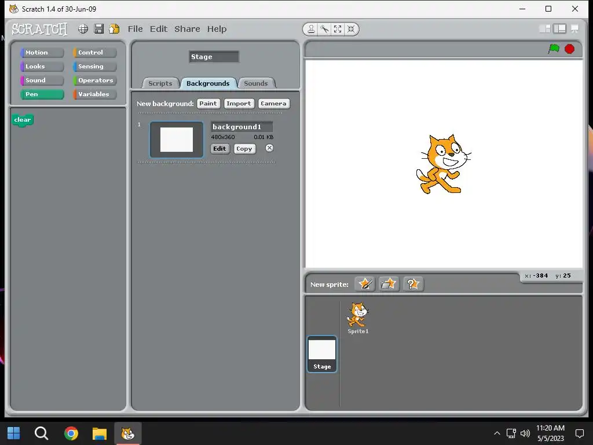The width and height of the screenshot is (593, 445).
Task: Stop everything with the red stop sign
Action: tap(570, 49)
